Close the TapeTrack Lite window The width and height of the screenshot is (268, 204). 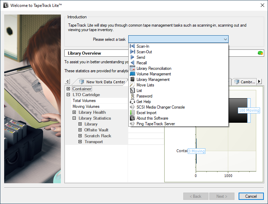point(262,5)
